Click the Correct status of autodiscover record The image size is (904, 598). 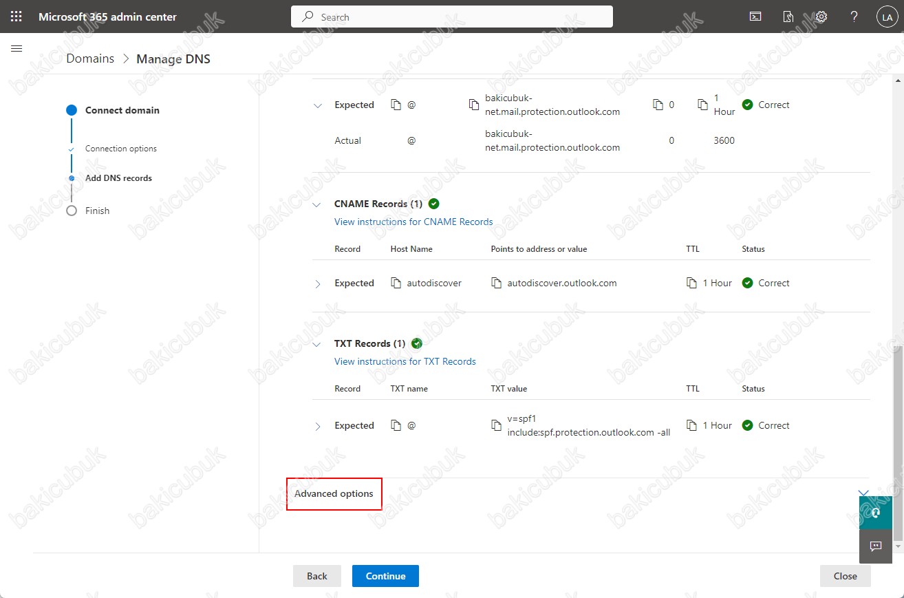pyautogui.click(x=766, y=283)
